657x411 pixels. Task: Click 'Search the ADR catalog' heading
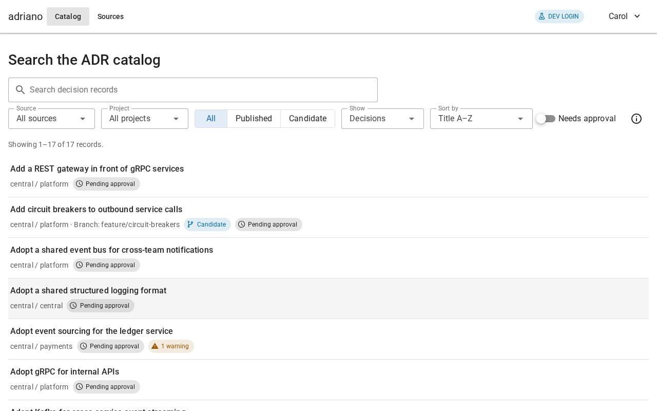point(84,60)
